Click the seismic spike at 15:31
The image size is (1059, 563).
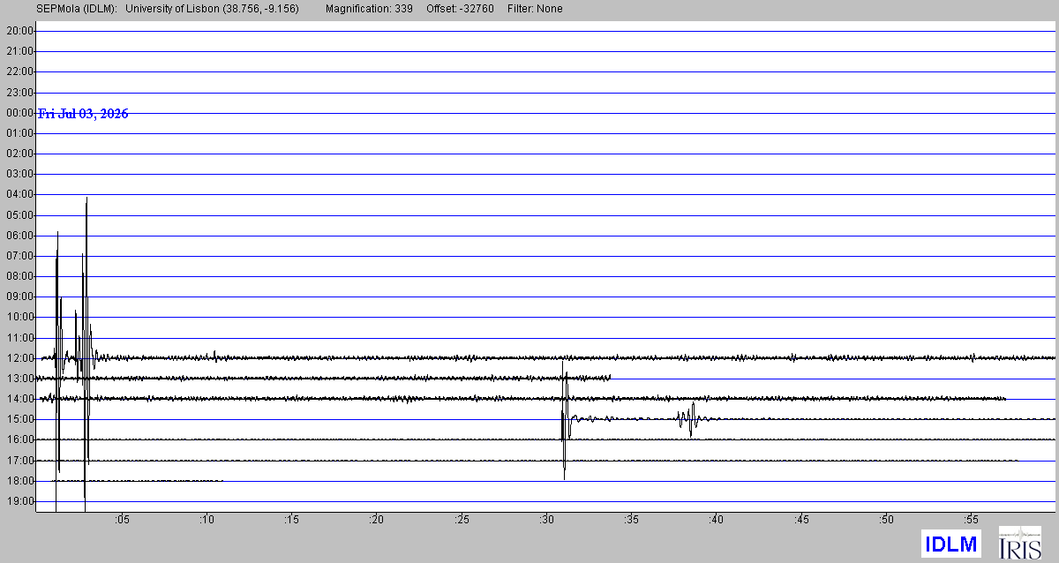(564, 419)
